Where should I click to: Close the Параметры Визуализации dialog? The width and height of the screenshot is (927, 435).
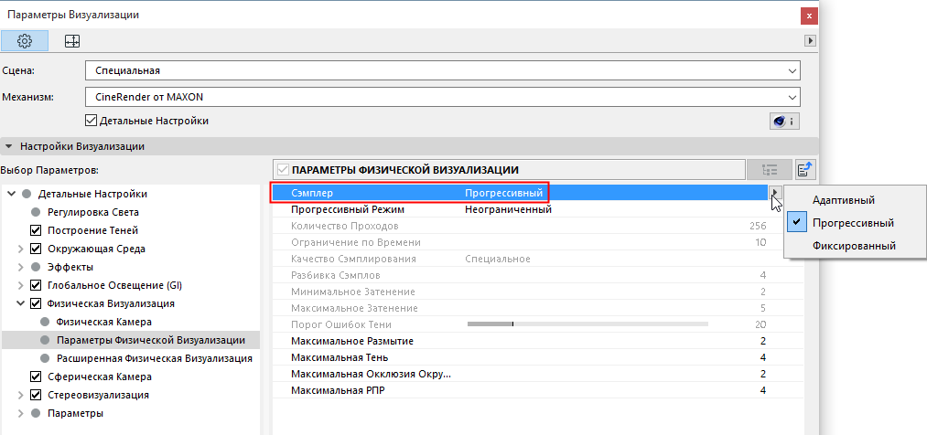click(809, 16)
